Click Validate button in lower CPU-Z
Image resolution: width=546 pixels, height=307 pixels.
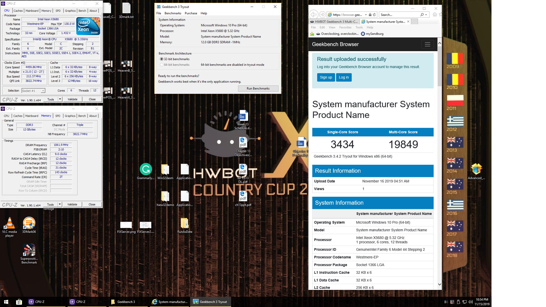coord(72,204)
